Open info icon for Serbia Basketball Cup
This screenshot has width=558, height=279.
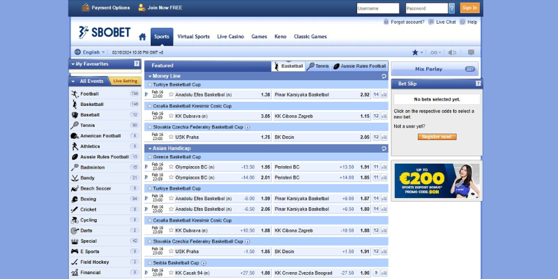click(x=204, y=263)
